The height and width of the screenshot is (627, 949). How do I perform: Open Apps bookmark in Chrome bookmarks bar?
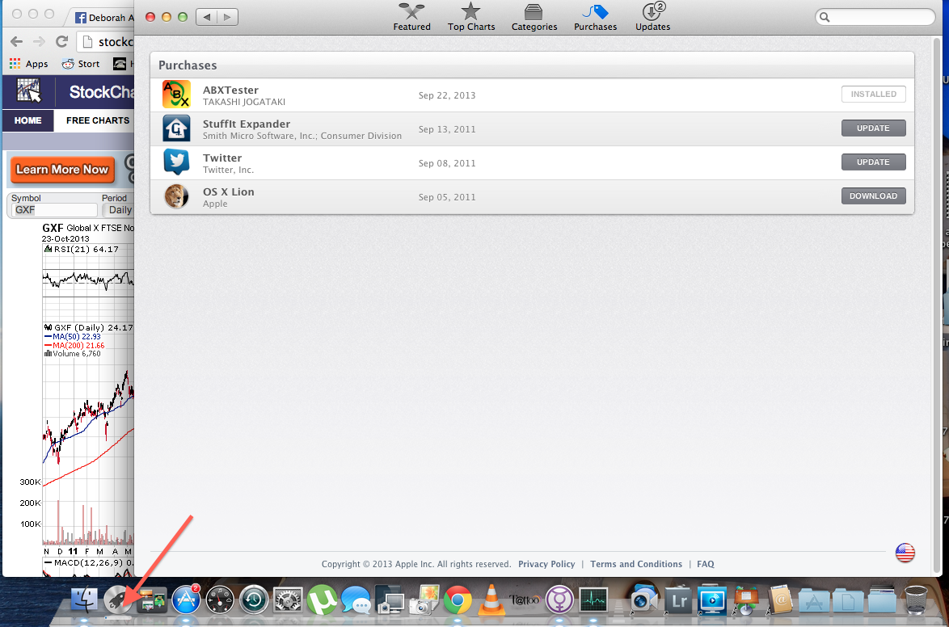[x=28, y=64]
